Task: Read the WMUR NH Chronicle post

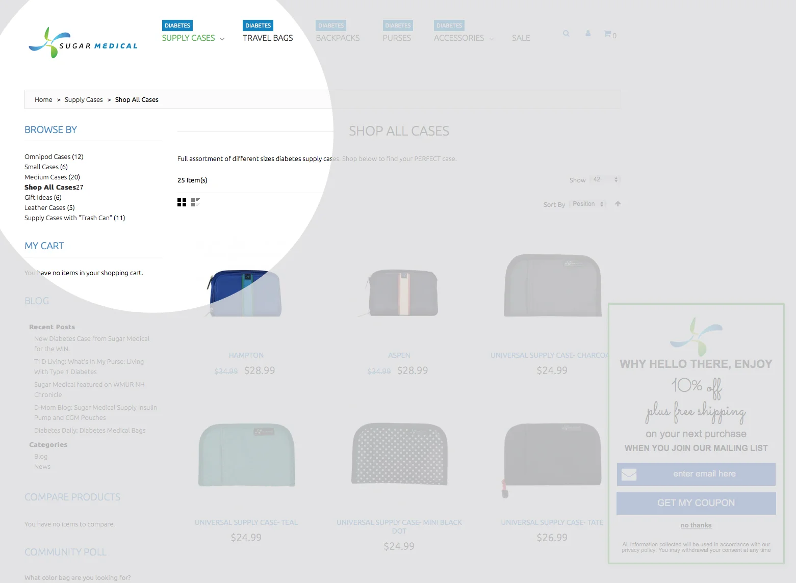Action: [x=89, y=390]
